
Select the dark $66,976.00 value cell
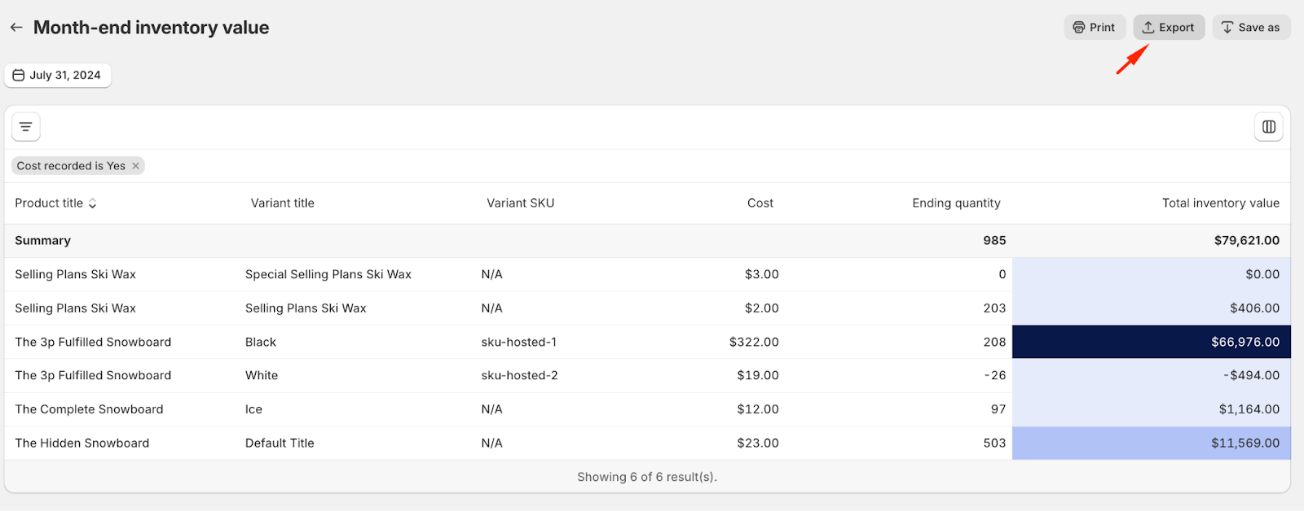coord(1151,343)
